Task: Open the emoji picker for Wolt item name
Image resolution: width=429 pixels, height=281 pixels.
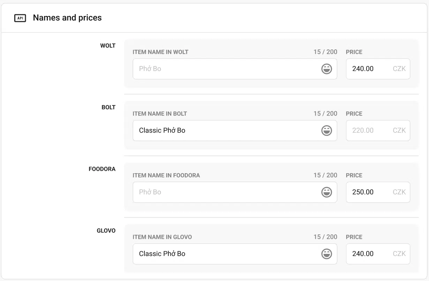Action: click(326, 69)
